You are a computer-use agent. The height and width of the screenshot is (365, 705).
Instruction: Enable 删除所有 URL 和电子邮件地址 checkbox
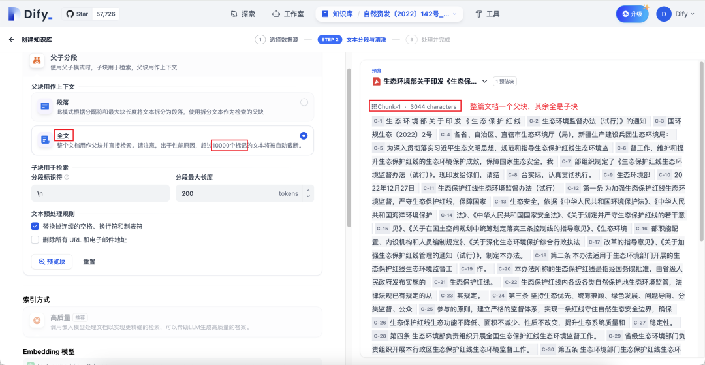coord(35,240)
